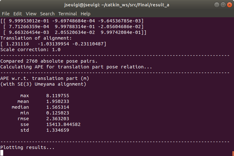Viewport: 234px width, 156px height.
Task: Click 'Translation of alignment:' line
Action: pyautogui.click(x=36, y=38)
